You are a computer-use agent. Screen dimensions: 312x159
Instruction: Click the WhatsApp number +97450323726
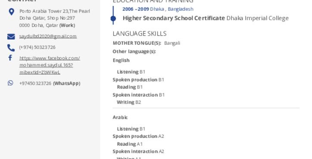click(x=35, y=83)
